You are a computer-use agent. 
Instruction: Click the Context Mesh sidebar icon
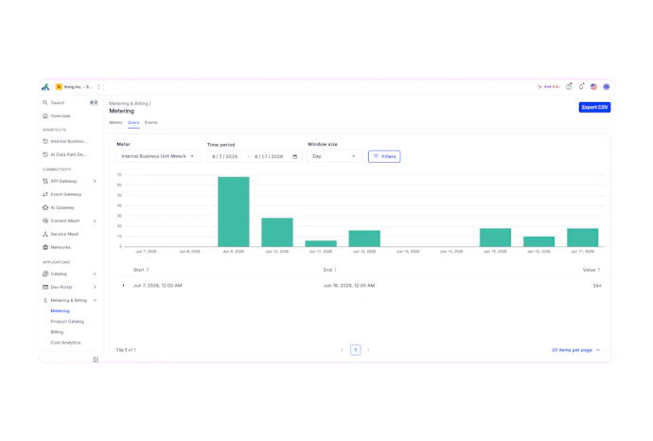45,220
